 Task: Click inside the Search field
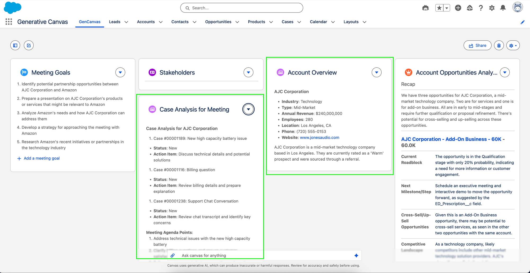click(x=241, y=8)
